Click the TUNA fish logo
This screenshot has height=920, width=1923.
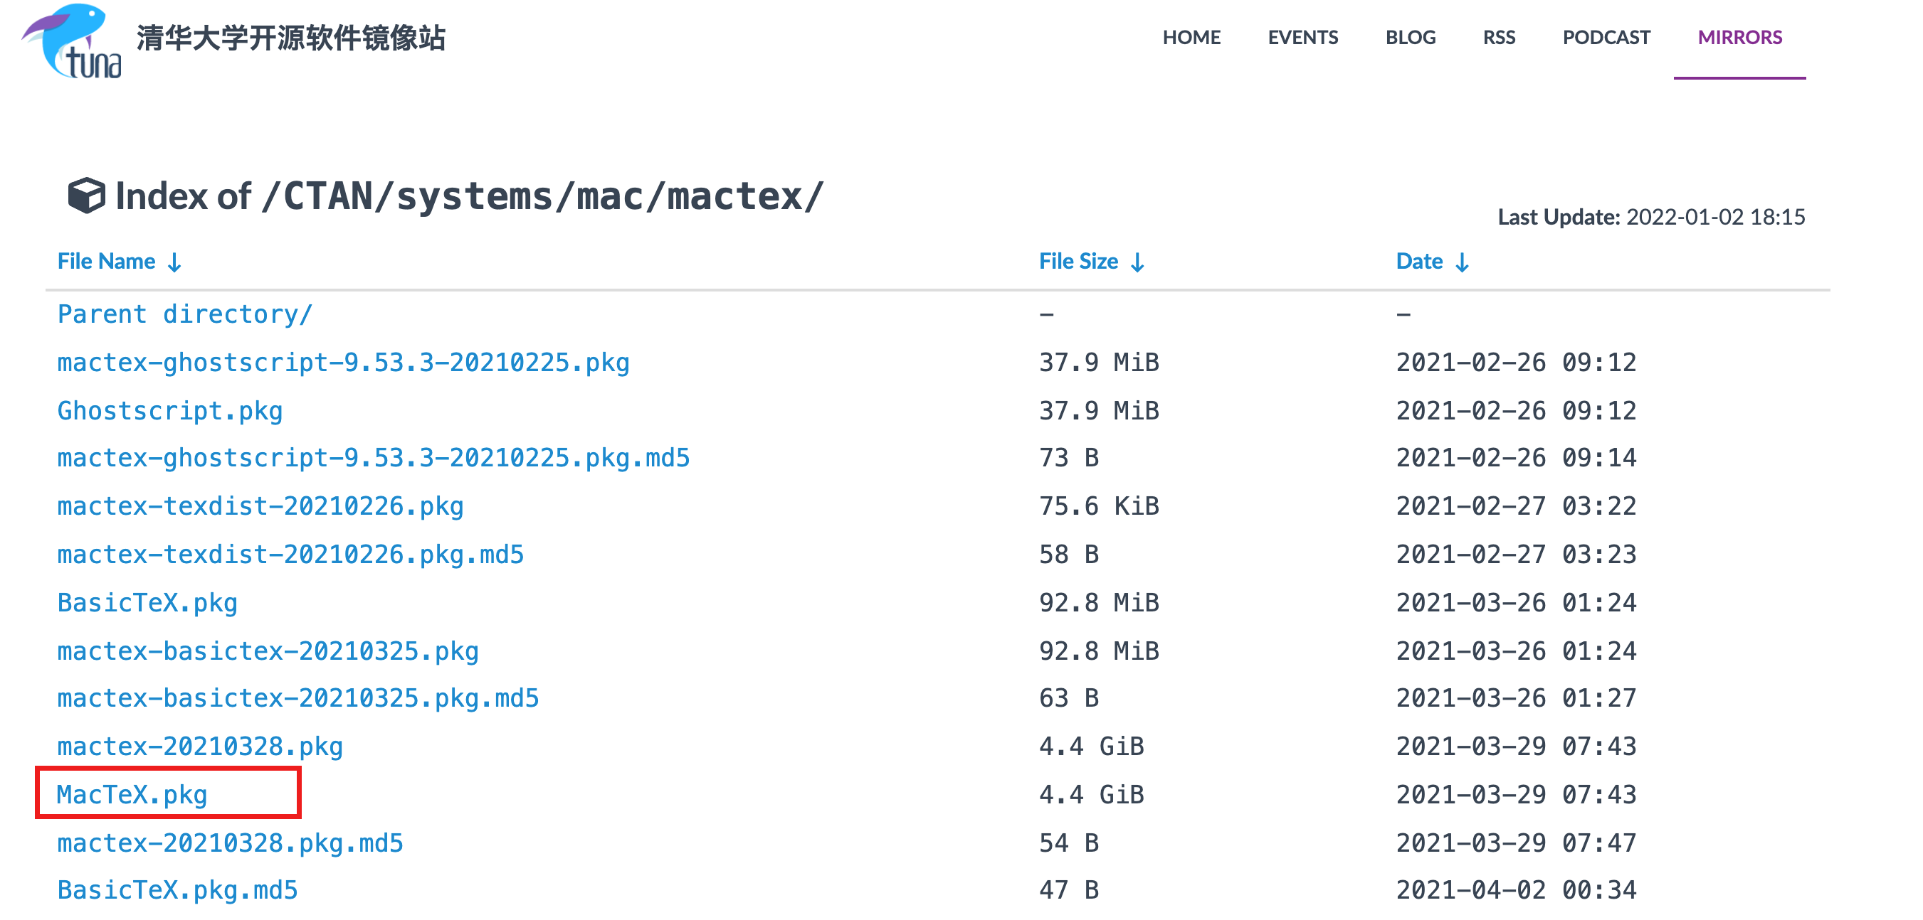[x=73, y=42]
